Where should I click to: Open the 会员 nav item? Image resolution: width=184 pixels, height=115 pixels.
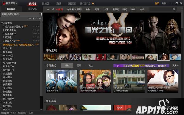(142, 10)
